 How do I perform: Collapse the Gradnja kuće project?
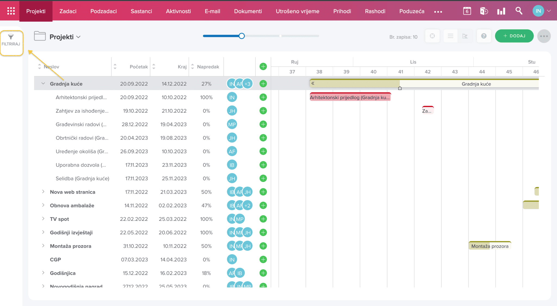tap(43, 84)
